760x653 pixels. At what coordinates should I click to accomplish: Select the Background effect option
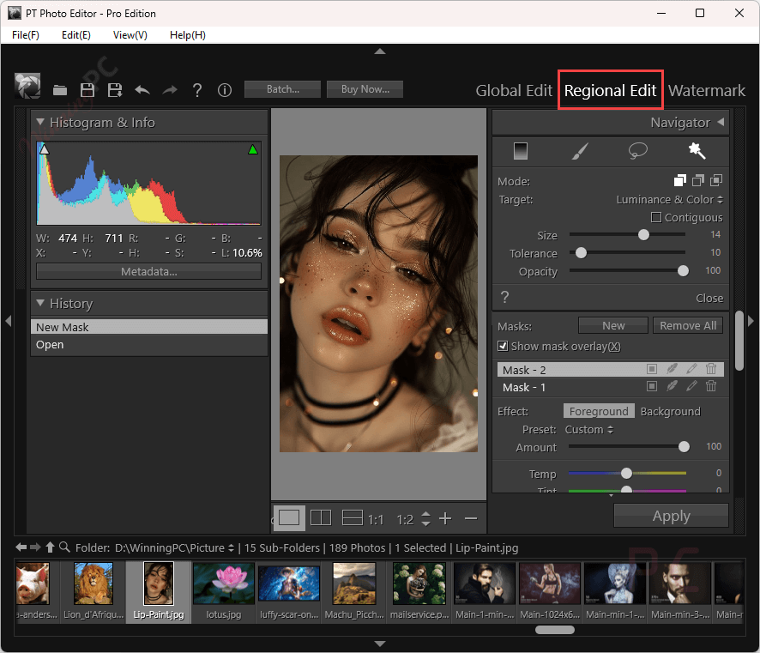pos(670,411)
